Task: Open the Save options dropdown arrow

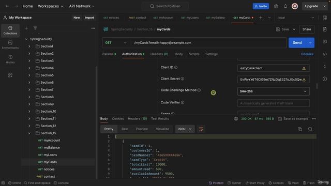Action: [294, 29]
